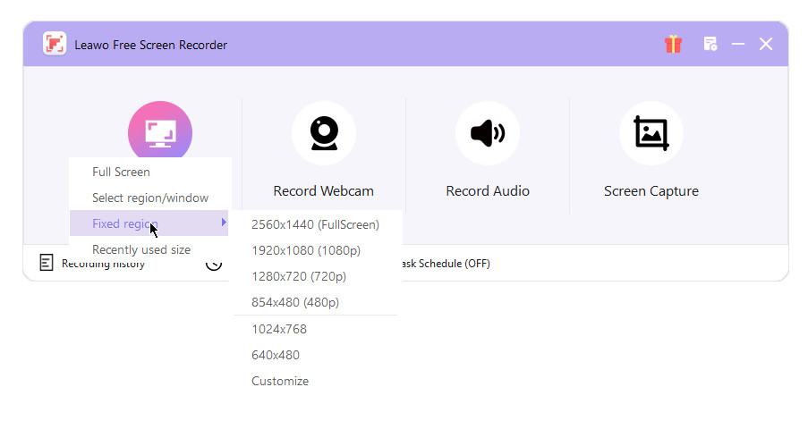Viewport: 808px width, 446px height.
Task: Open the gift box promotion icon
Action: [673, 44]
